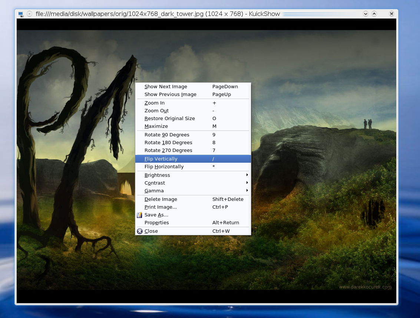
Task: Expand the Contrast submenu arrow
Action: click(247, 183)
